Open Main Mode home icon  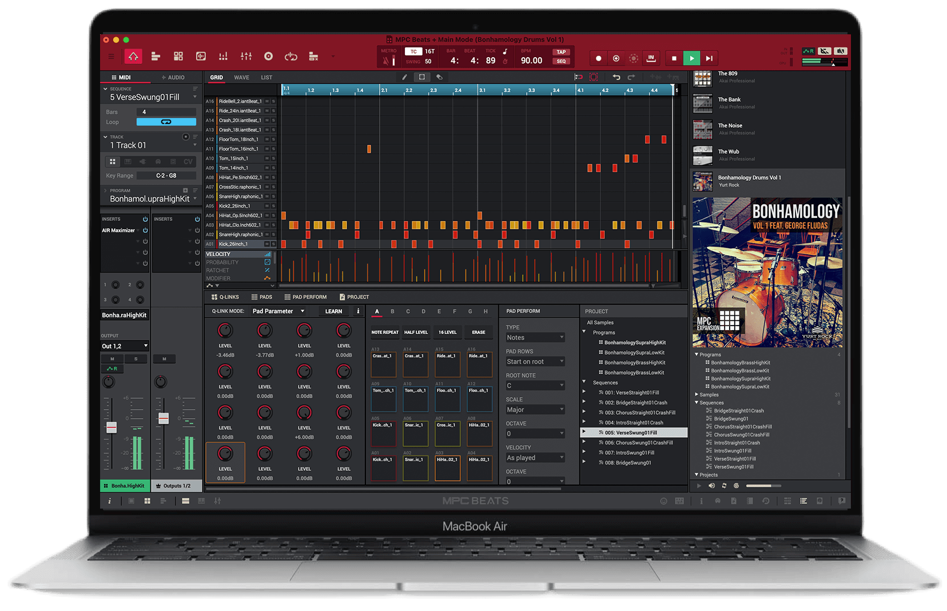(x=133, y=56)
